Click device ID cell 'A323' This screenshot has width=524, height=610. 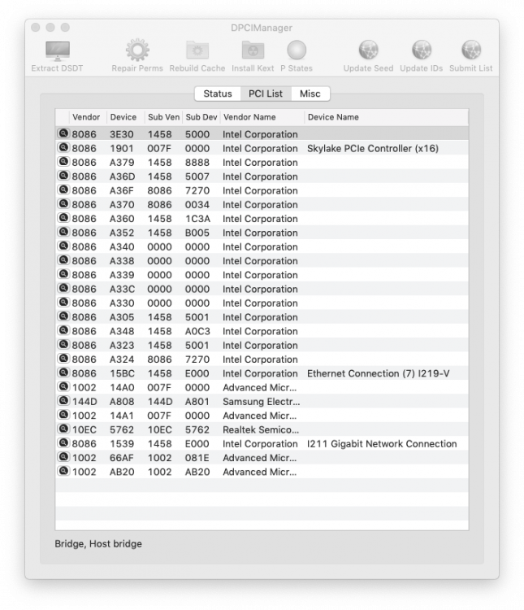122,346
